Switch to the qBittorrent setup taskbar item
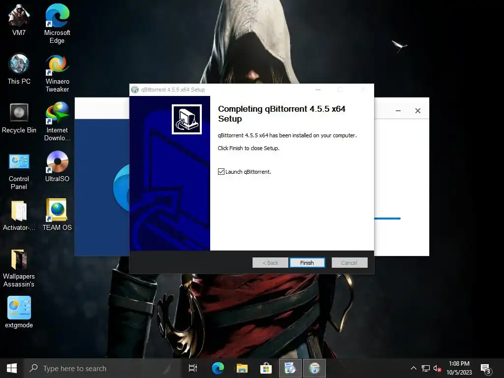 pyautogui.click(x=315, y=368)
